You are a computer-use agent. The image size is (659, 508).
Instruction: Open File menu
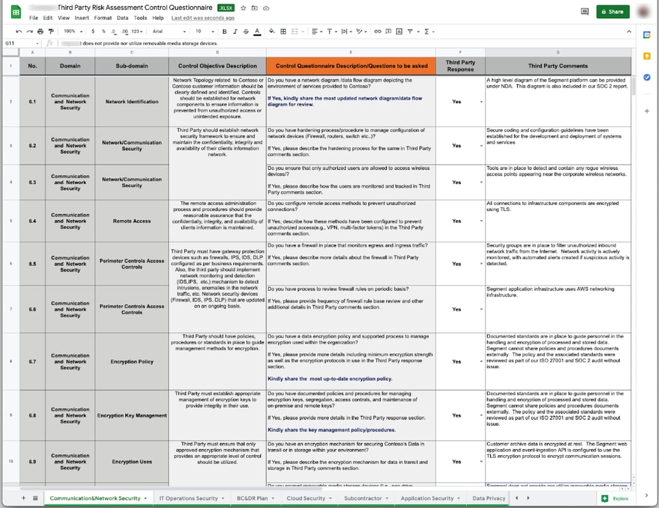tap(34, 18)
